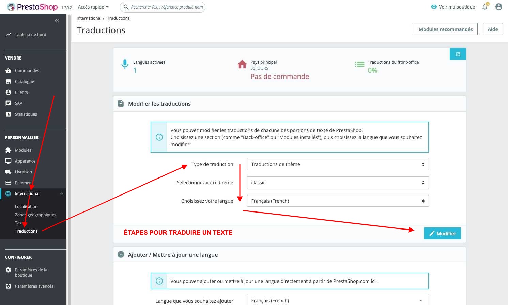Open Localisation in the sidebar
508x305 pixels.
tap(26, 207)
